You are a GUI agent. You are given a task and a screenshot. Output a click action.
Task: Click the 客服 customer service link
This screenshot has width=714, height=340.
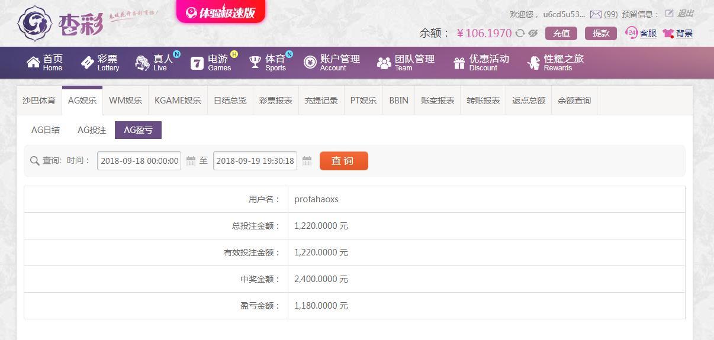(x=648, y=33)
